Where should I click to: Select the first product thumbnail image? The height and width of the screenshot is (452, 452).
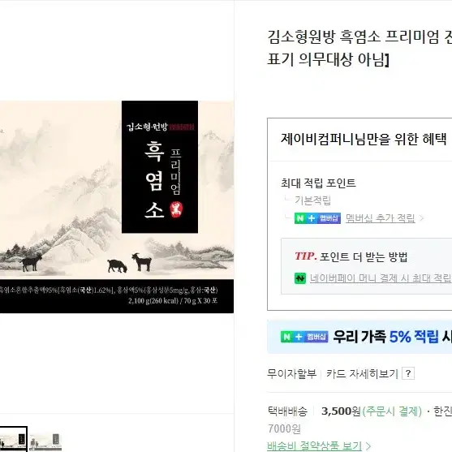click(x=13, y=439)
